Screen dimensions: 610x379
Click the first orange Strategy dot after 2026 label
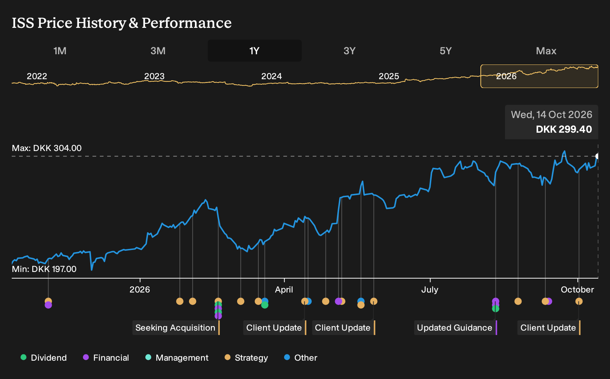179,301
